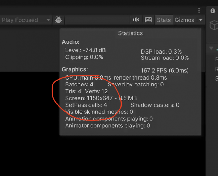Screen dimensions: 218x176
Task: Mute audio with the speaker icon
Action: (136, 20)
